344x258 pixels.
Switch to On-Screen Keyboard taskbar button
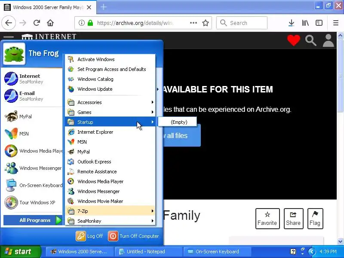(x=218, y=252)
